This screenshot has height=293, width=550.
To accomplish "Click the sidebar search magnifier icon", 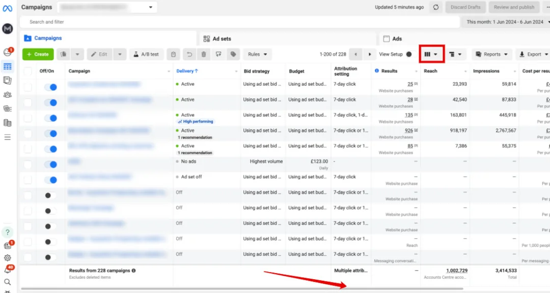I will tap(7, 282).
